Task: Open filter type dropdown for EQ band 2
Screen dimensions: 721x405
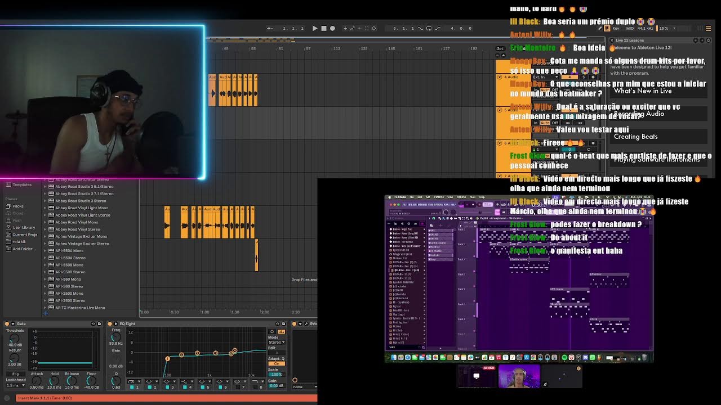Action: coord(152,381)
